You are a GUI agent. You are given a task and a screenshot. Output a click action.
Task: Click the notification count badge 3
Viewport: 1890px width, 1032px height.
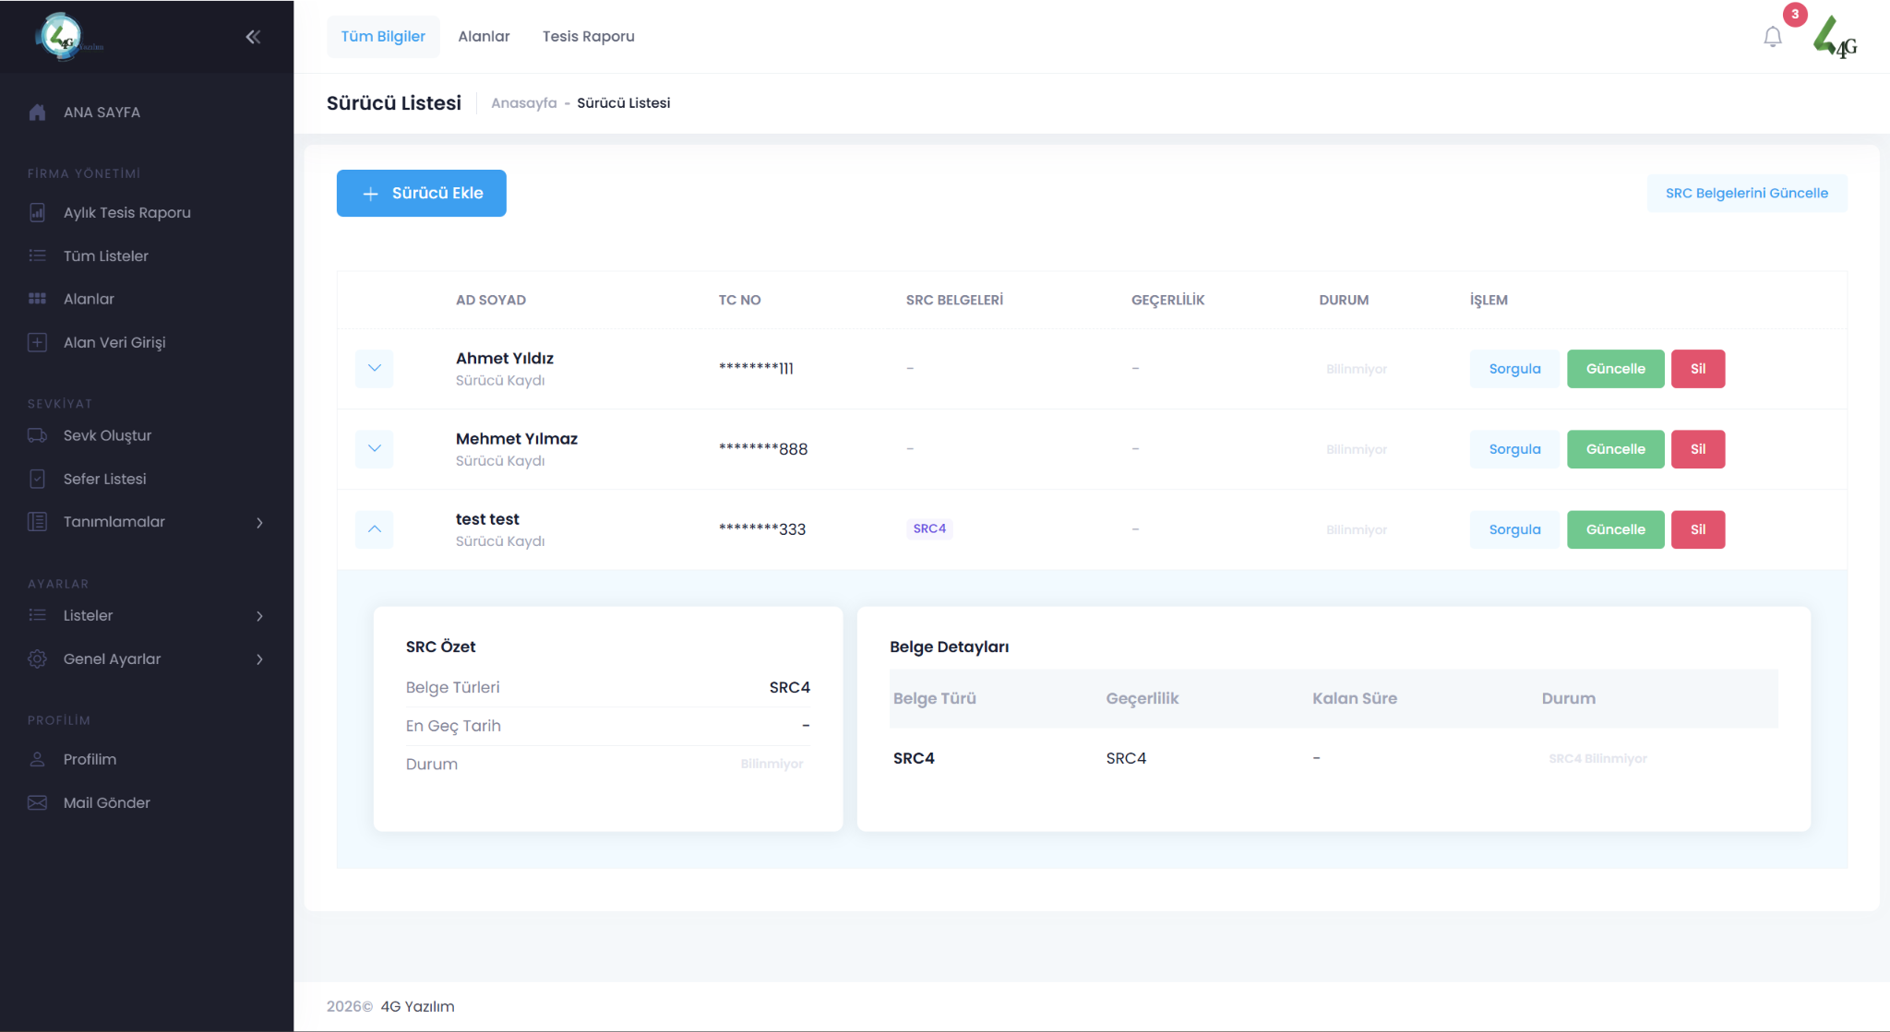pos(1794,14)
